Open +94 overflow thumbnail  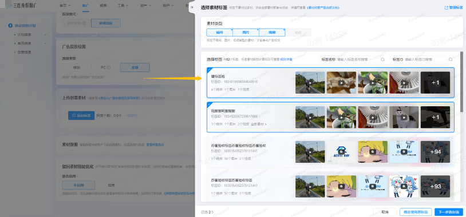[x=436, y=152]
